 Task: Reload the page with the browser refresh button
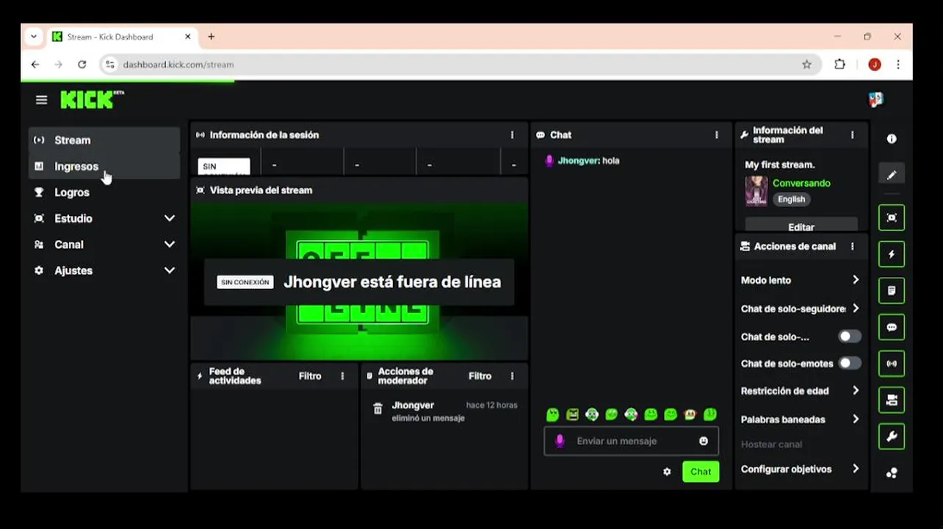coord(82,65)
